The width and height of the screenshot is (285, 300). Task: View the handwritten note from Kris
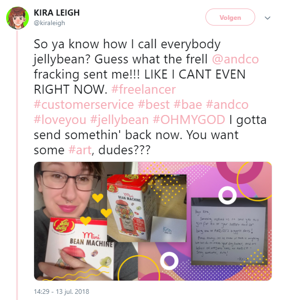point(229,231)
